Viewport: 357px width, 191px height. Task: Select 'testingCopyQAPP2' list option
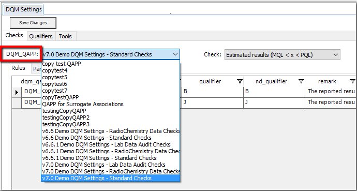[x=110, y=117]
